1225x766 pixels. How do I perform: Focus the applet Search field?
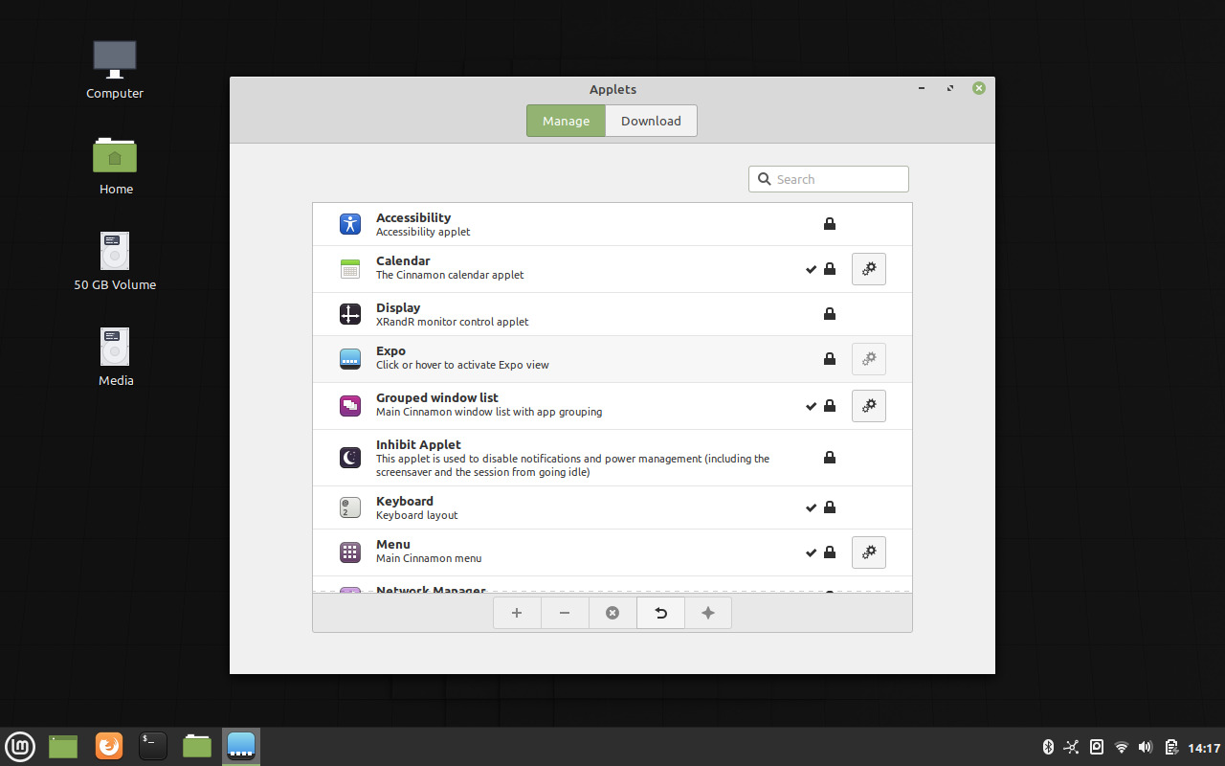coord(829,179)
